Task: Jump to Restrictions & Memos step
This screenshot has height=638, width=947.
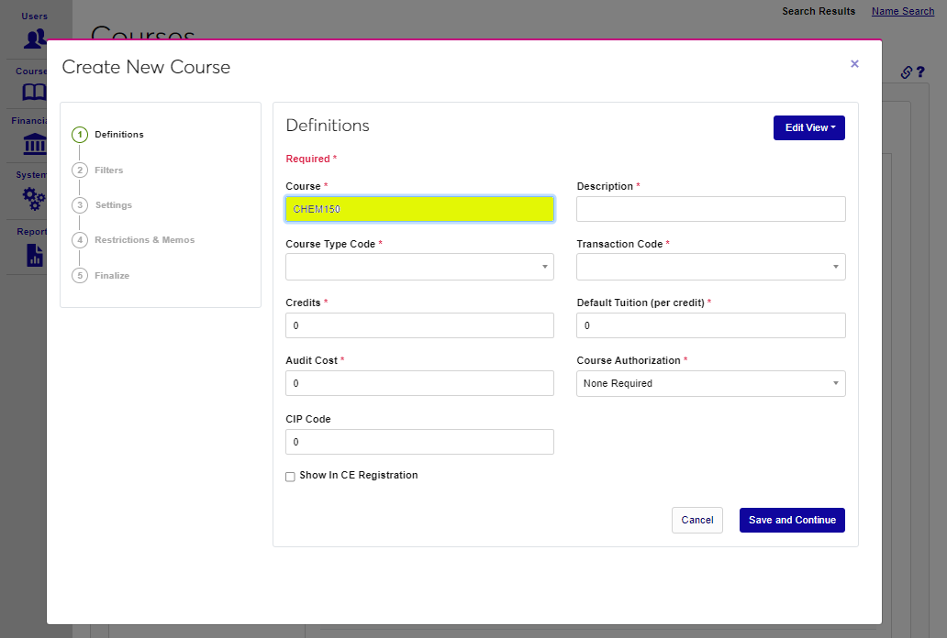Action: (x=144, y=240)
